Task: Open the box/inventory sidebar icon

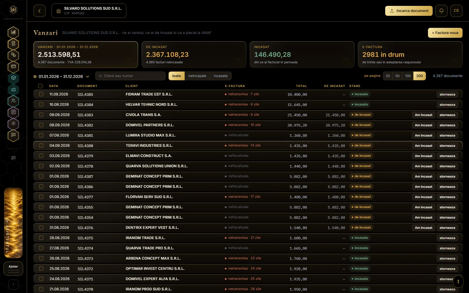Action: coord(13,78)
